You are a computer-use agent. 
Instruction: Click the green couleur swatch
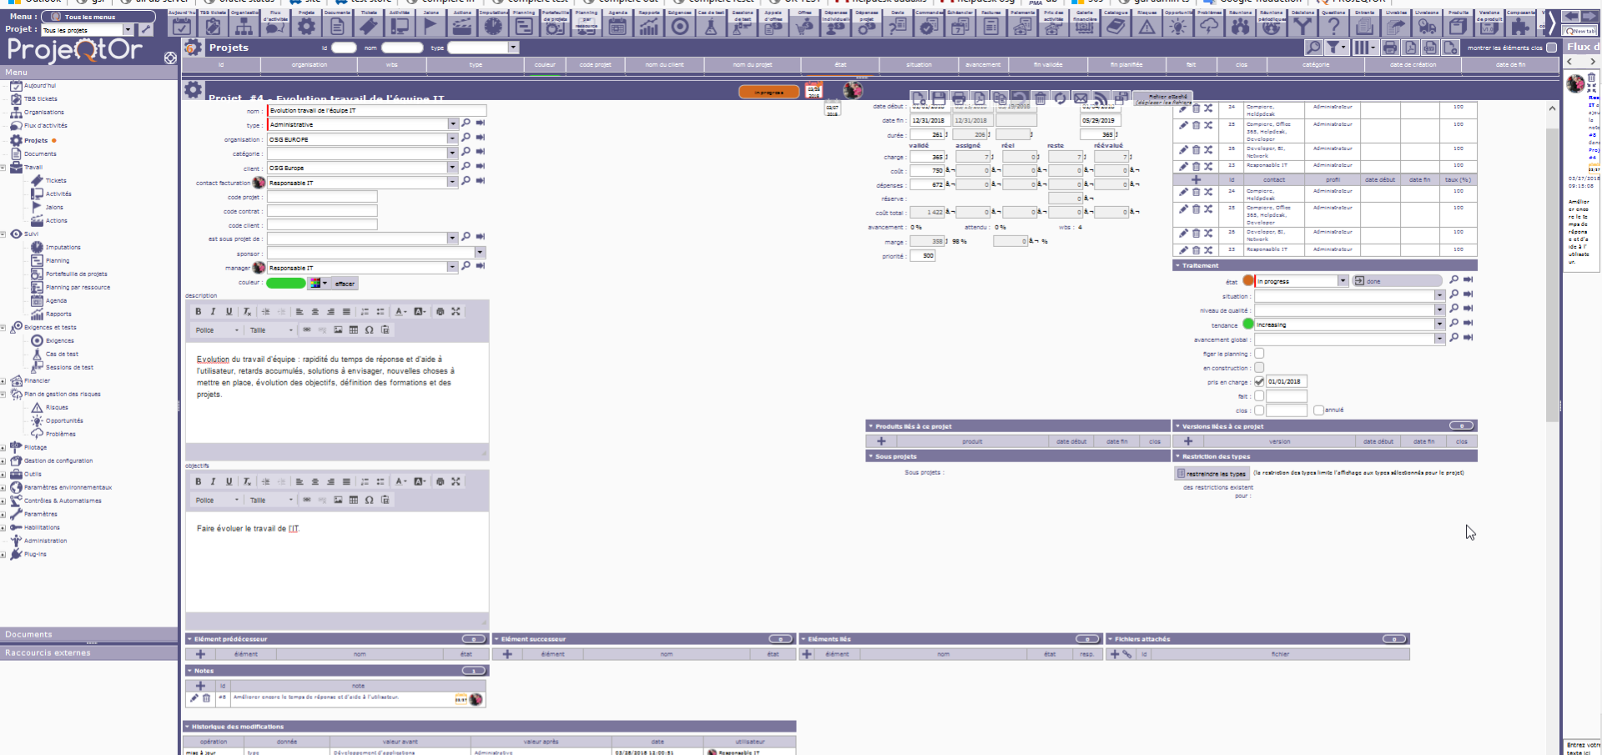[285, 283]
